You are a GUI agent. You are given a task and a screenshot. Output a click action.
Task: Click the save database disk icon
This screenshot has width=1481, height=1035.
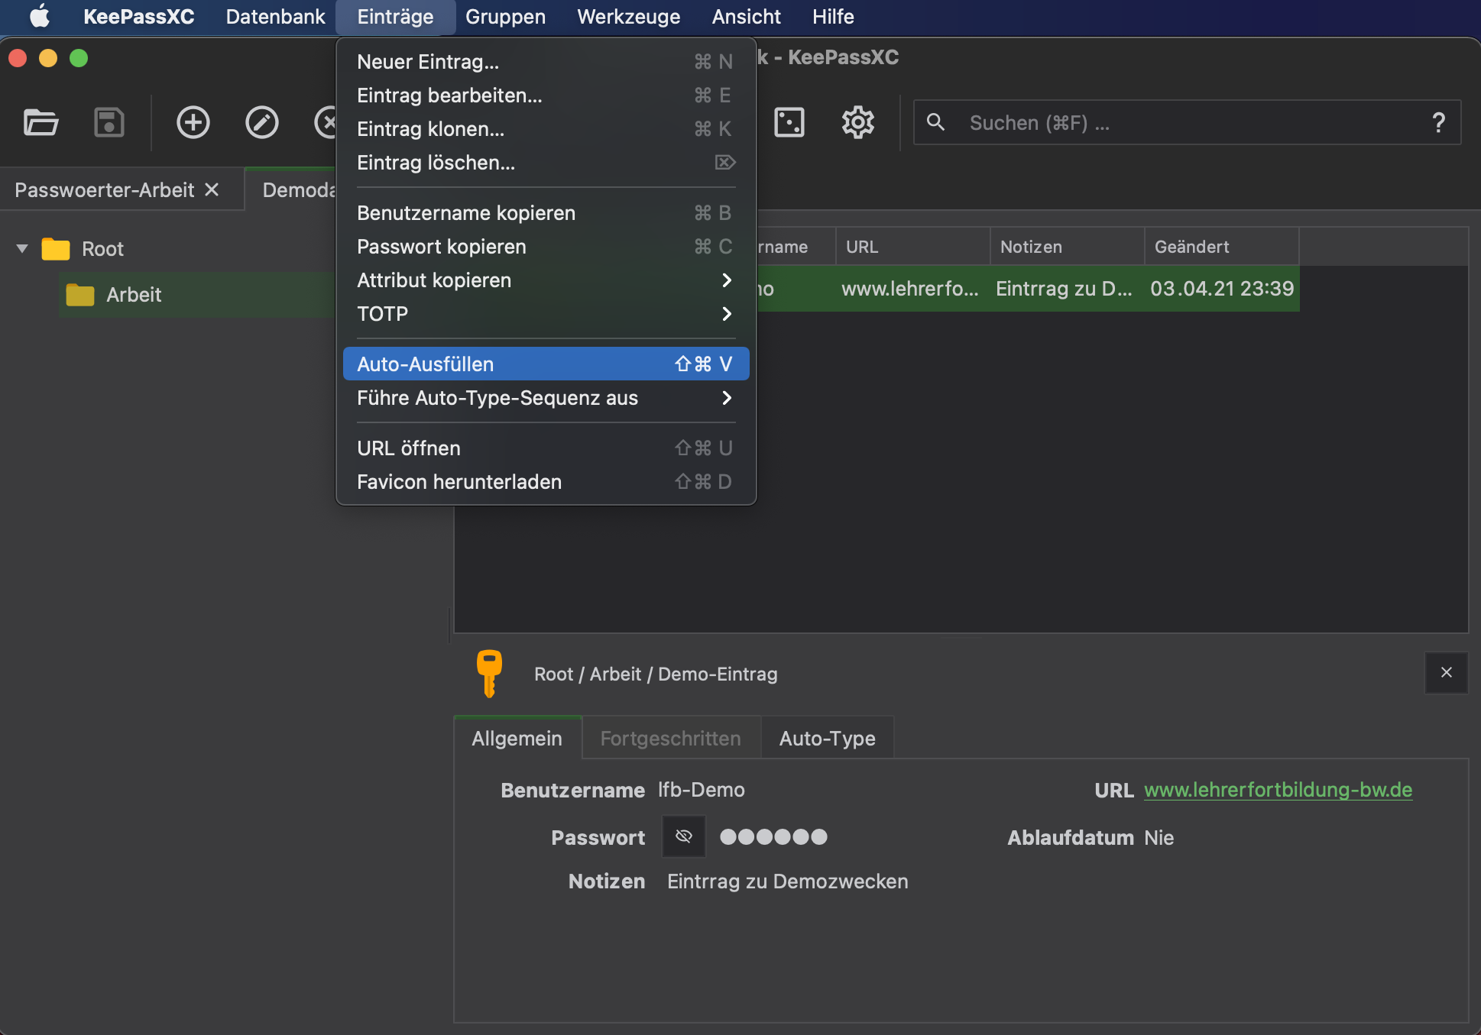click(x=109, y=122)
